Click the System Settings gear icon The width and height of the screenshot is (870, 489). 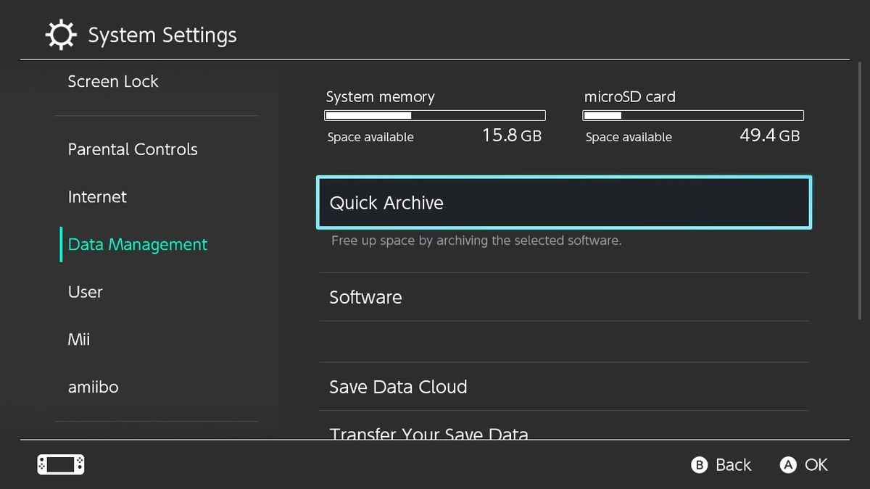(61, 34)
